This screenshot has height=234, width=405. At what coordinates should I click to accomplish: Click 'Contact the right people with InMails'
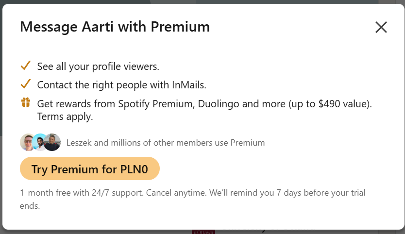(121, 84)
